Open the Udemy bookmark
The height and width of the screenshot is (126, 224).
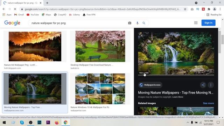coord(75,15)
